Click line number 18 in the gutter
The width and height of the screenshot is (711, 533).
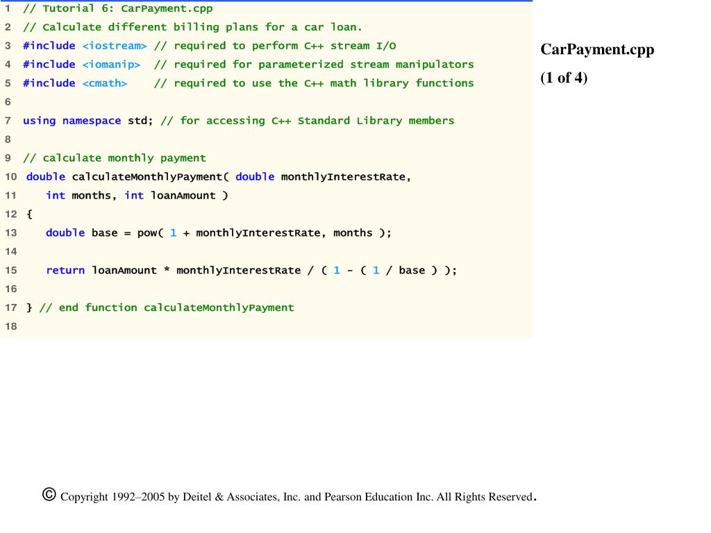click(x=11, y=327)
